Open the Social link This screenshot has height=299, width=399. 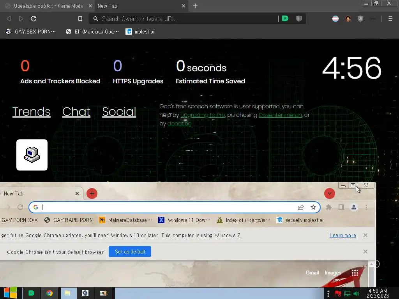(119, 112)
